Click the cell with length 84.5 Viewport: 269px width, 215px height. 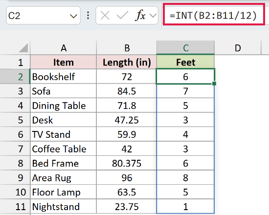click(127, 91)
